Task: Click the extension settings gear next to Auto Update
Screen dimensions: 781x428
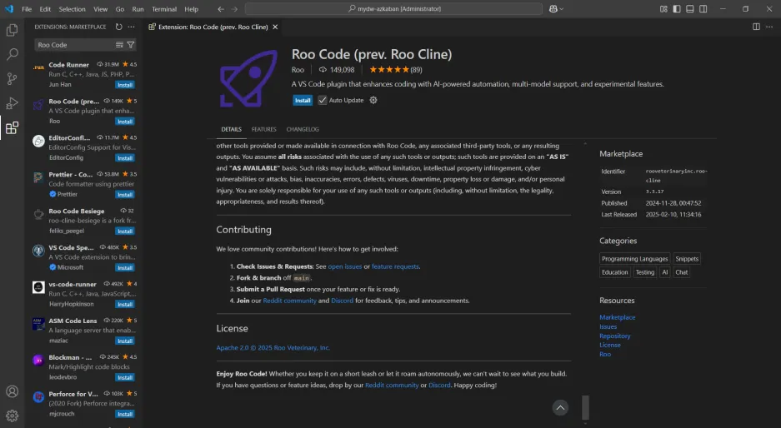Action: coord(373,100)
